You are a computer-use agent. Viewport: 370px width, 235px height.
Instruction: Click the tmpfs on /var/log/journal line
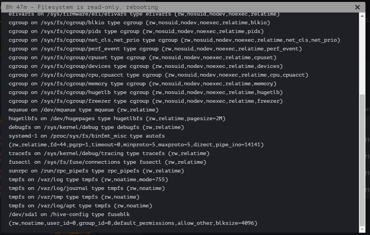tap(87, 188)
